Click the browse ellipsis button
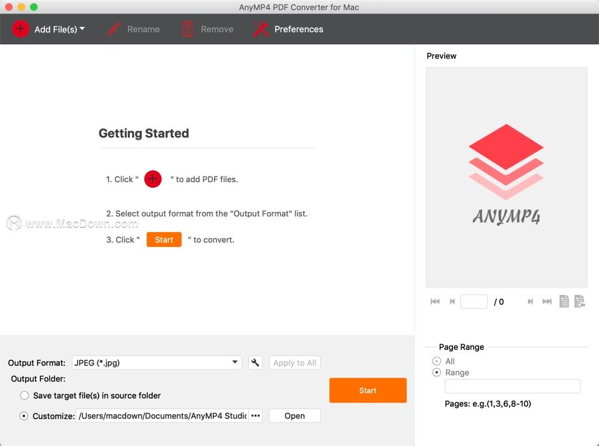The height and width of the screenshot is (446, 599). (x=256, y=415)
